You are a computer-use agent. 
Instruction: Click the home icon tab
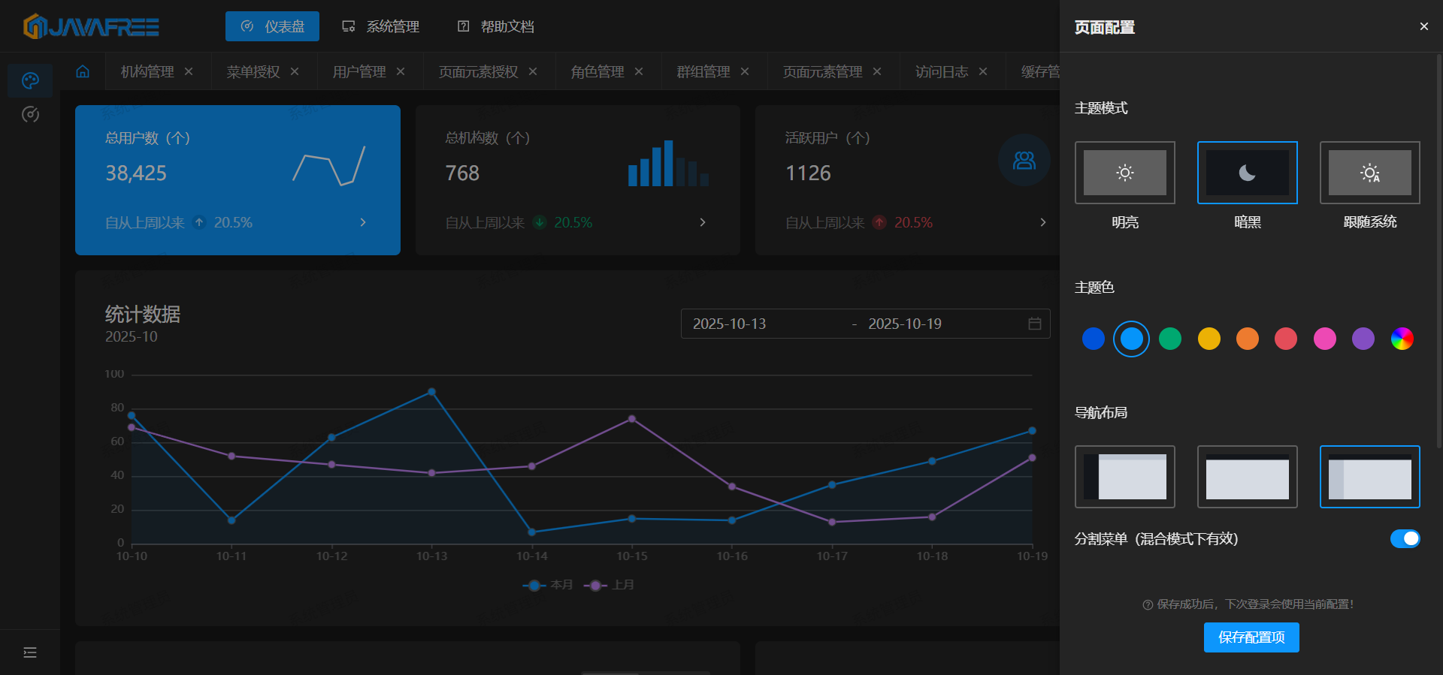pyautogui.click(x=83, y=71)
